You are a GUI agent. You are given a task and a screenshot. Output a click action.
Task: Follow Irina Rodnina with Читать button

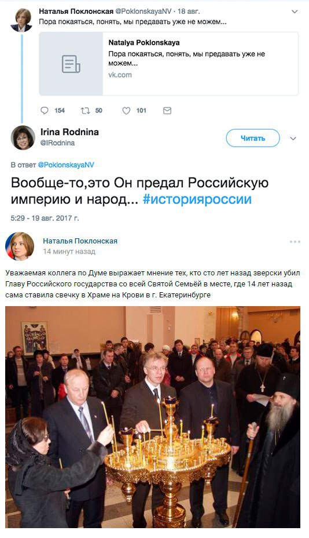click(x=253, y=139)
